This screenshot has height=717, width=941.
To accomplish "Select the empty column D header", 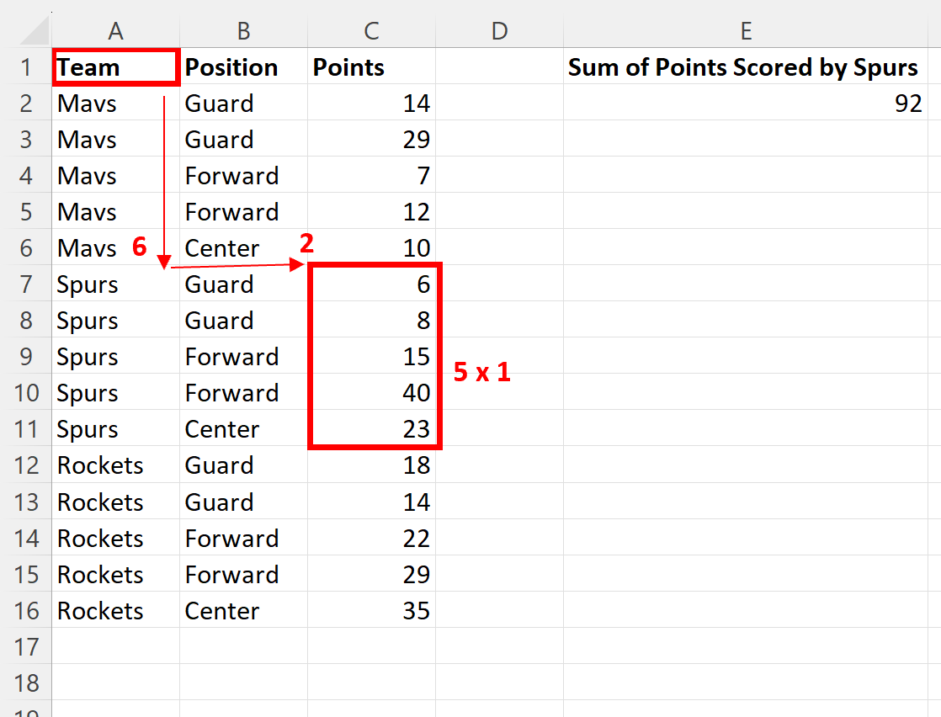I will [499, 31].
